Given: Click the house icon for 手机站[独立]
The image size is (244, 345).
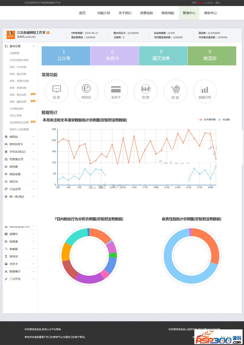Looking at the screenshot, I should pos(6,152).
